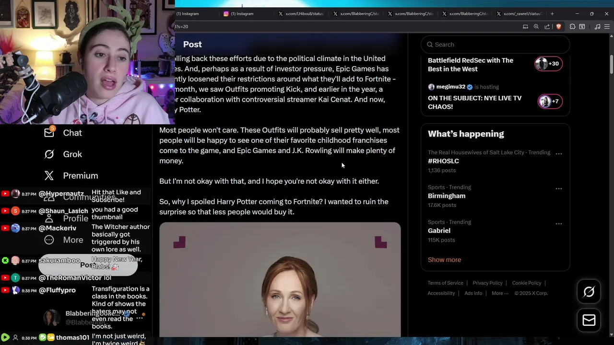Click @Shaun_Lasich chat username
The width and height of the screenshot is (614, 345).
(63, 211)
